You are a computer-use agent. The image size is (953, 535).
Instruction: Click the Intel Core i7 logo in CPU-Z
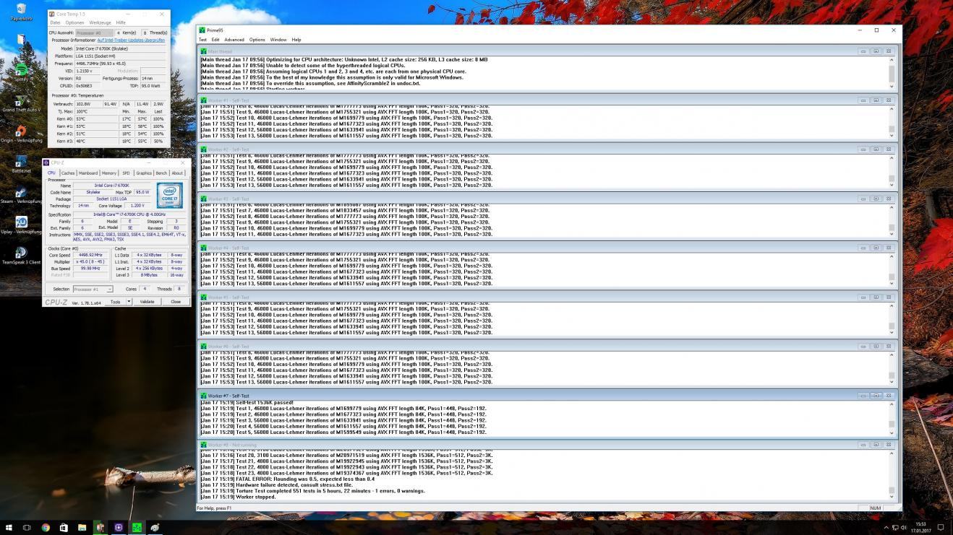[170, 195]
